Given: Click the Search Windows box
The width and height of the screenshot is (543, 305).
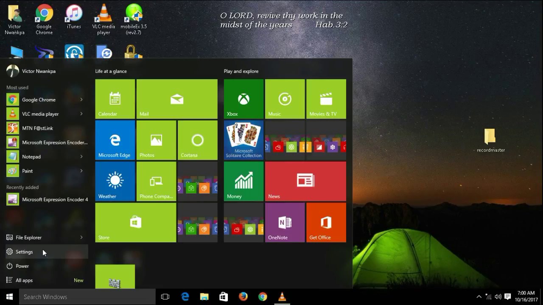Looking at the screenshot, I should click(87, 297).
